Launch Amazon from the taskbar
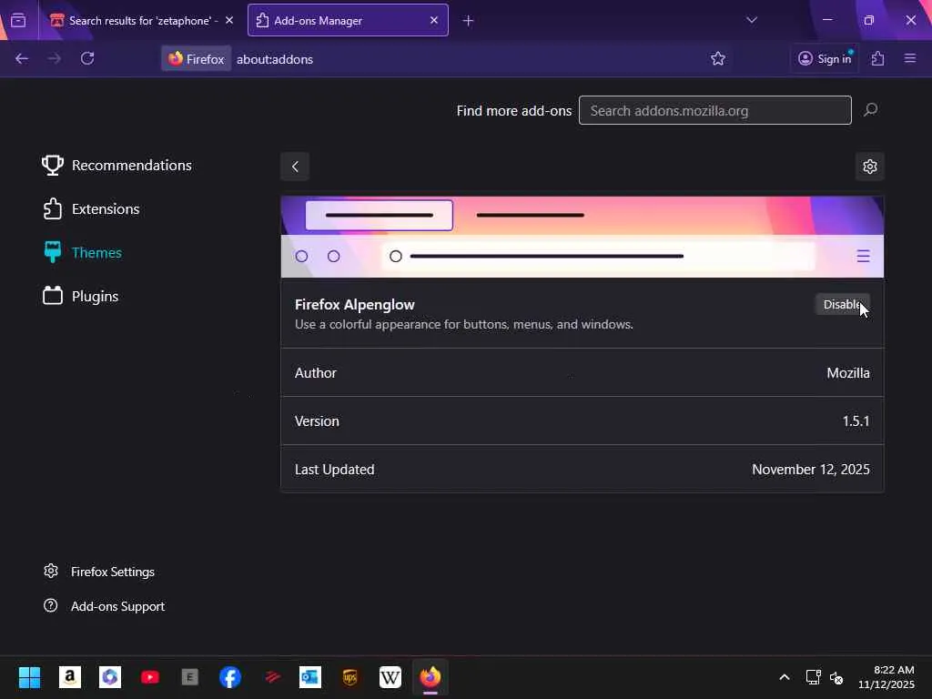Screen dimensions: 932x699 [69, 677]
